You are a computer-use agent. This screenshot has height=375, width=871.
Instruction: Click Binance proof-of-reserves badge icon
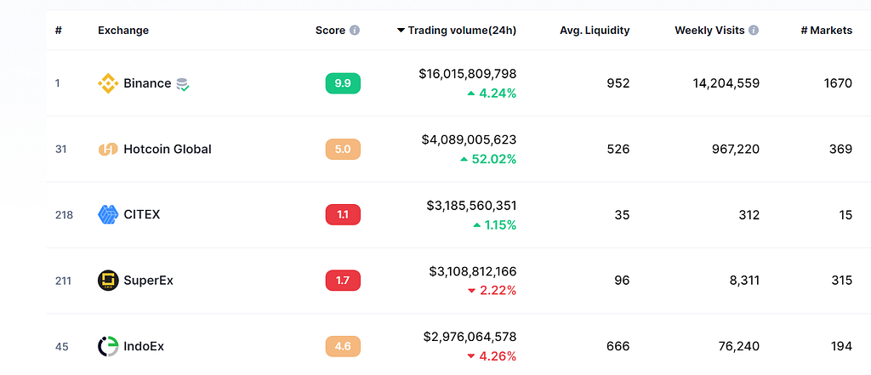[183, 84]
